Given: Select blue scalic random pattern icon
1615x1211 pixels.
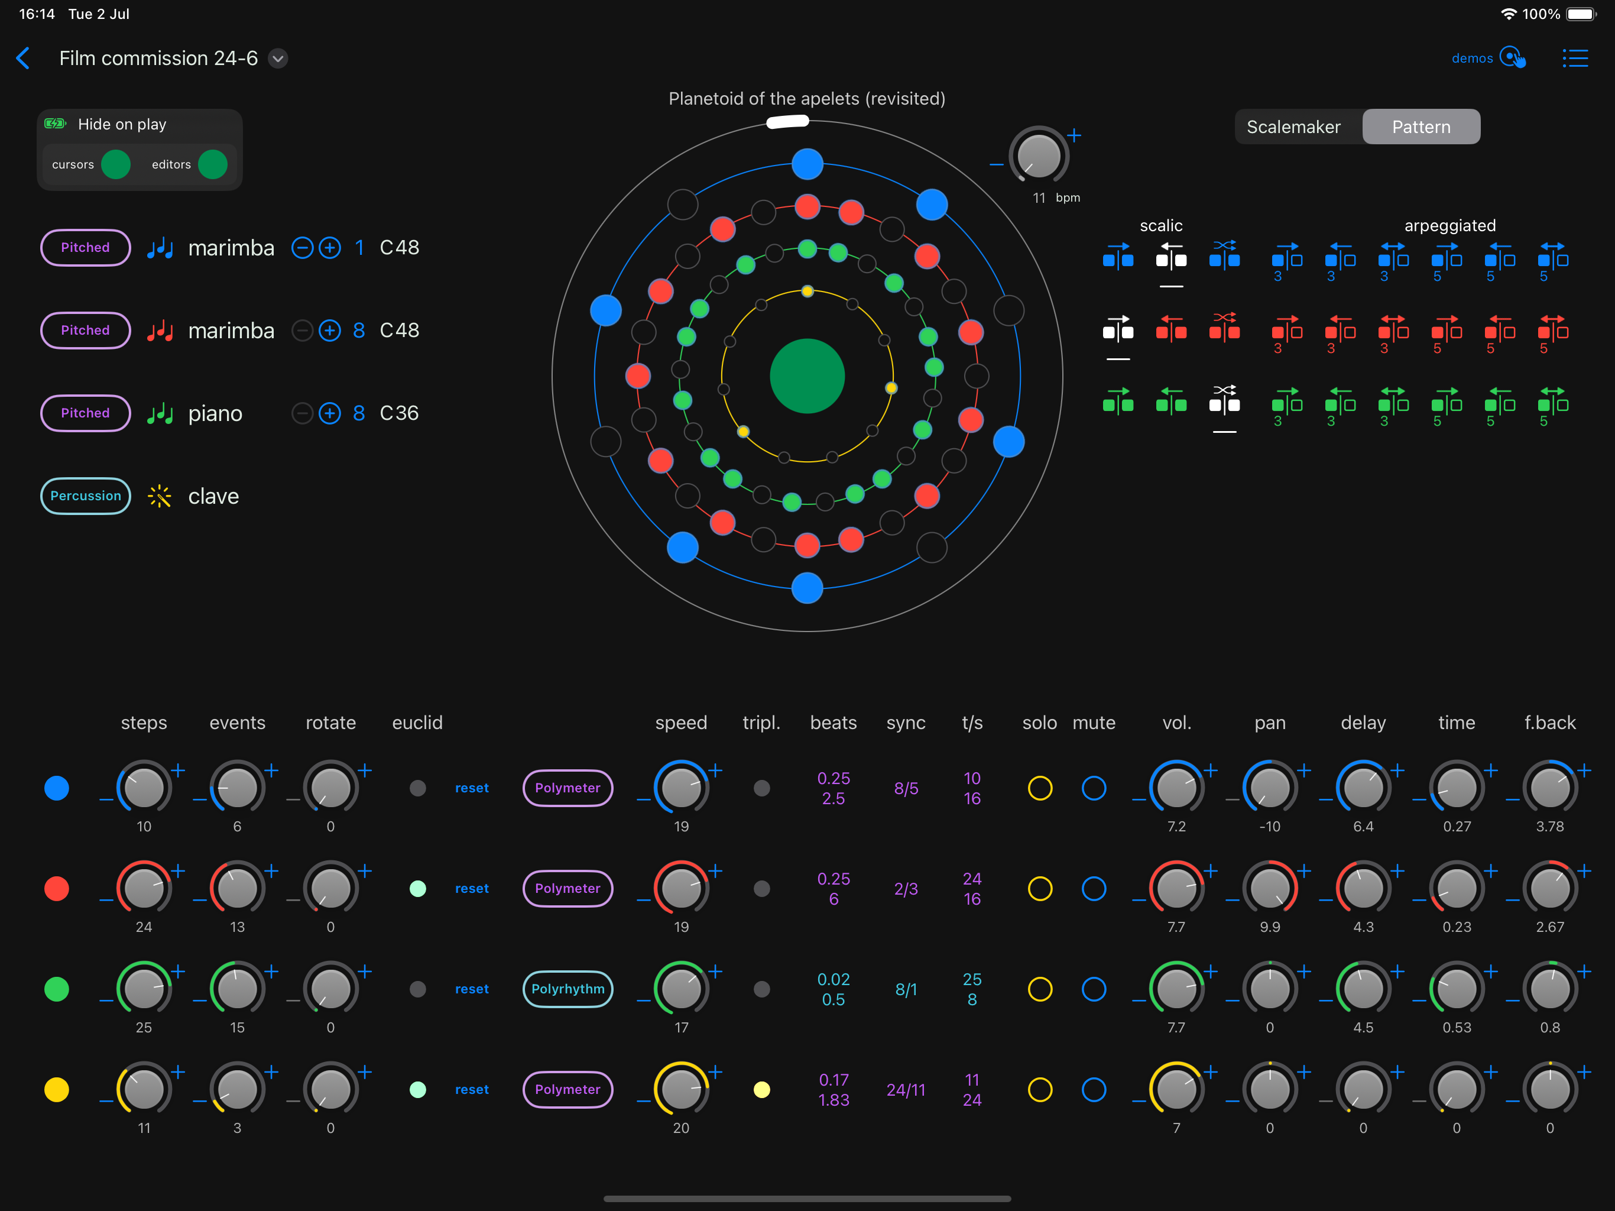Looking at the screenshot, I should click(x=1224, y=255).
